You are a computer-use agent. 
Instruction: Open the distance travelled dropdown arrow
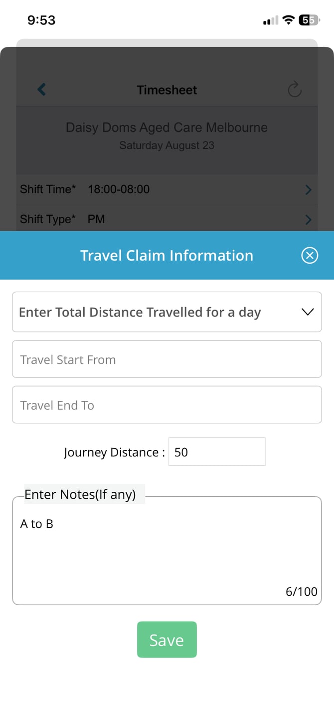[x=308, y=312]
